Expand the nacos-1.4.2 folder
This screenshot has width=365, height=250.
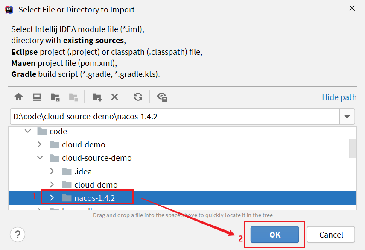[x=52, y=198]
